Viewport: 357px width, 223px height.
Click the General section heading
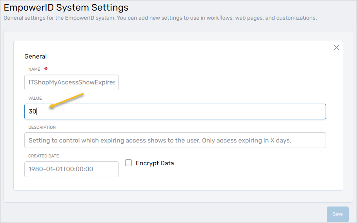click(x=36, y=57)
